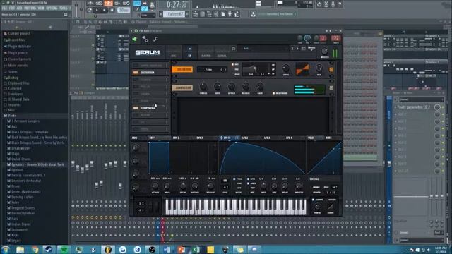Open the OPTIONS menu in FL Studio
This screenshot has width=452, height=254.
point(52,8)
